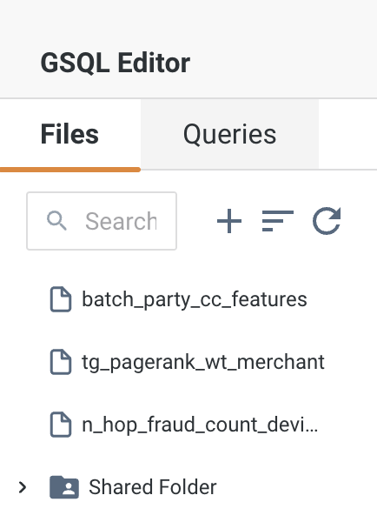This screenshot has height=522, width=377.
Task: Click the file icon beside batch_party_cc_features
Action: coord(61,299)
